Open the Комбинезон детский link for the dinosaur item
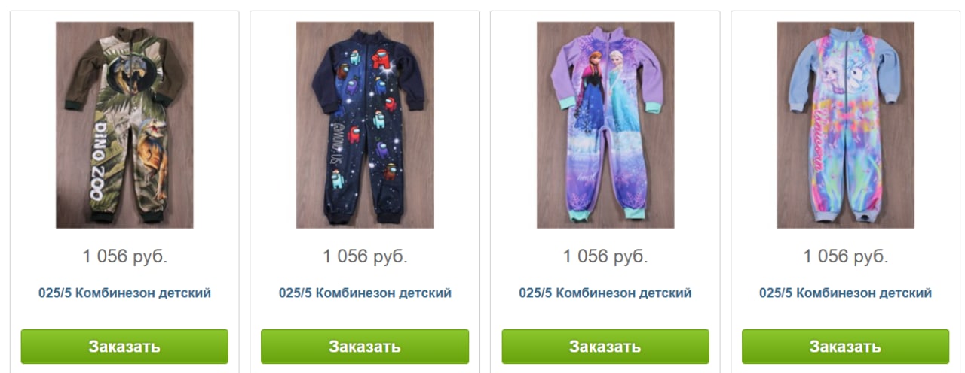This screenshot has height=373, width=965. (x=124, y=293)
